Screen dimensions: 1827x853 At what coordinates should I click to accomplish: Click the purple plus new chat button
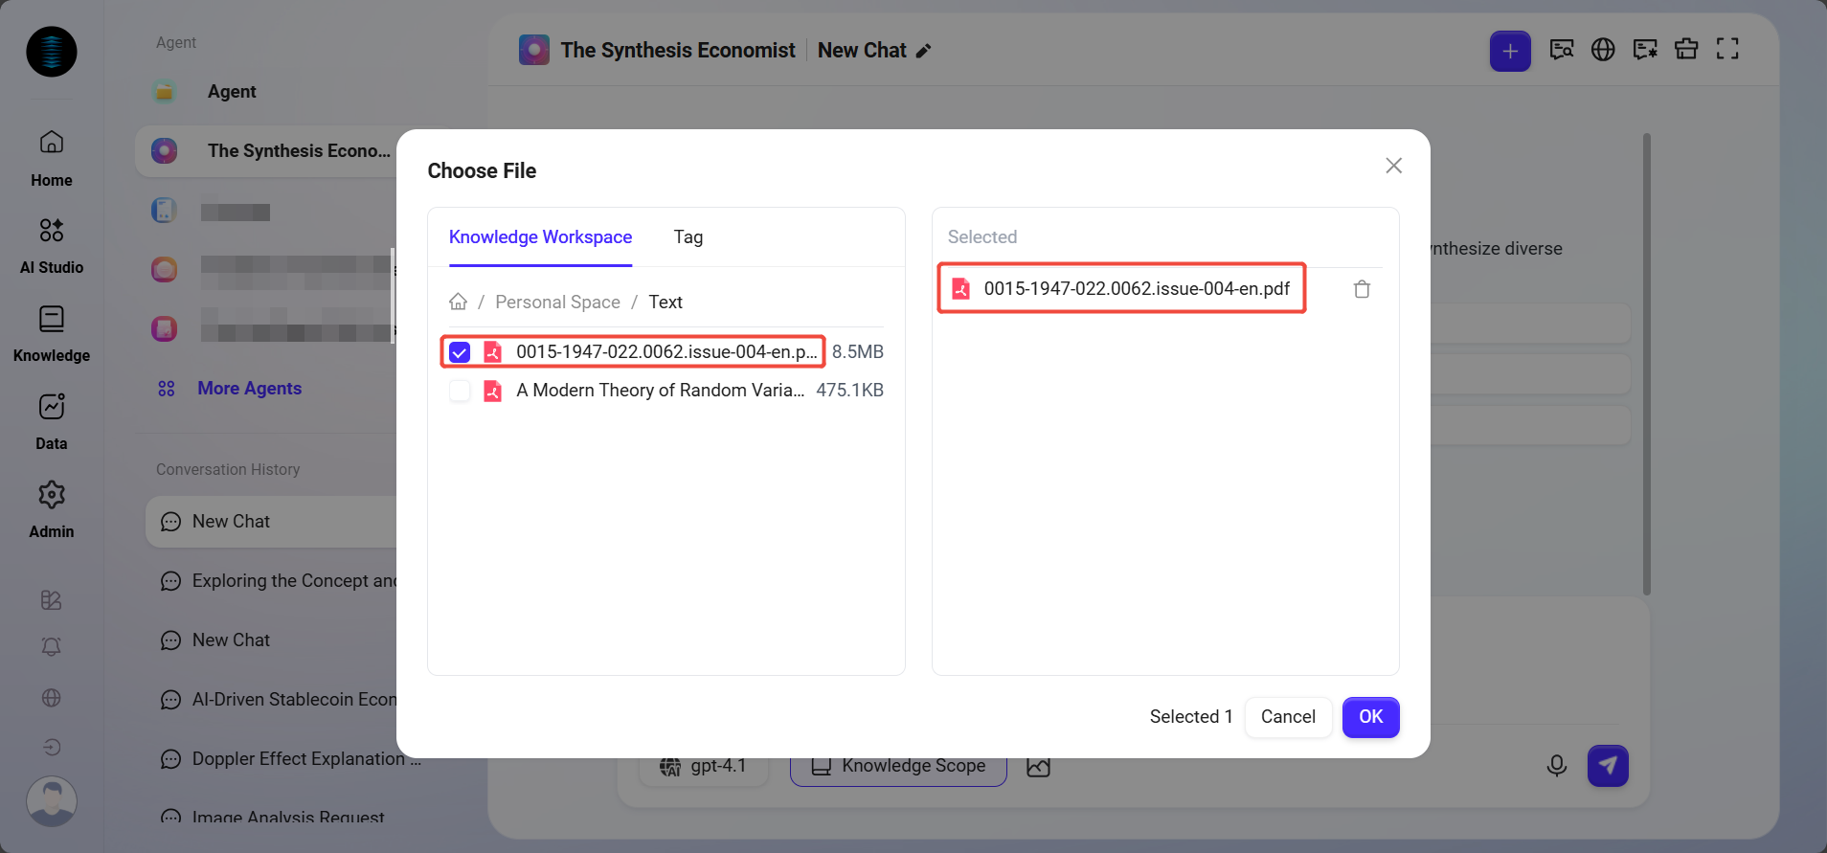tap(1509, 51)
